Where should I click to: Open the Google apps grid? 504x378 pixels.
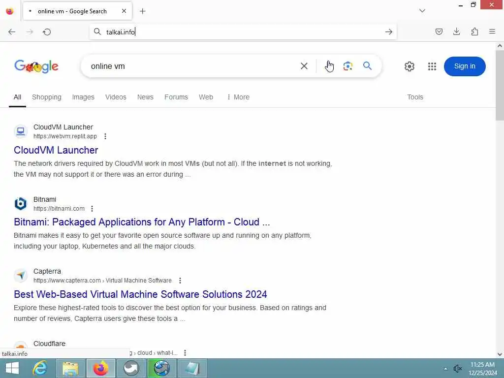[x=432, y=66]
